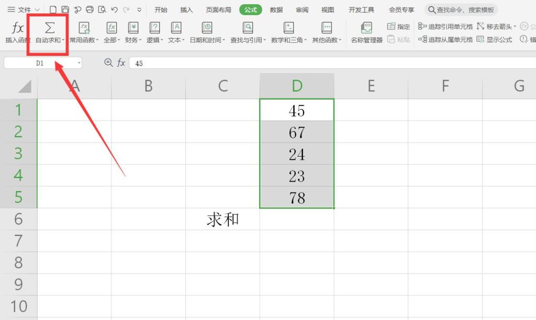Click the Select All corner triangle
The image size is (536, 320).
tap(24, 86)
